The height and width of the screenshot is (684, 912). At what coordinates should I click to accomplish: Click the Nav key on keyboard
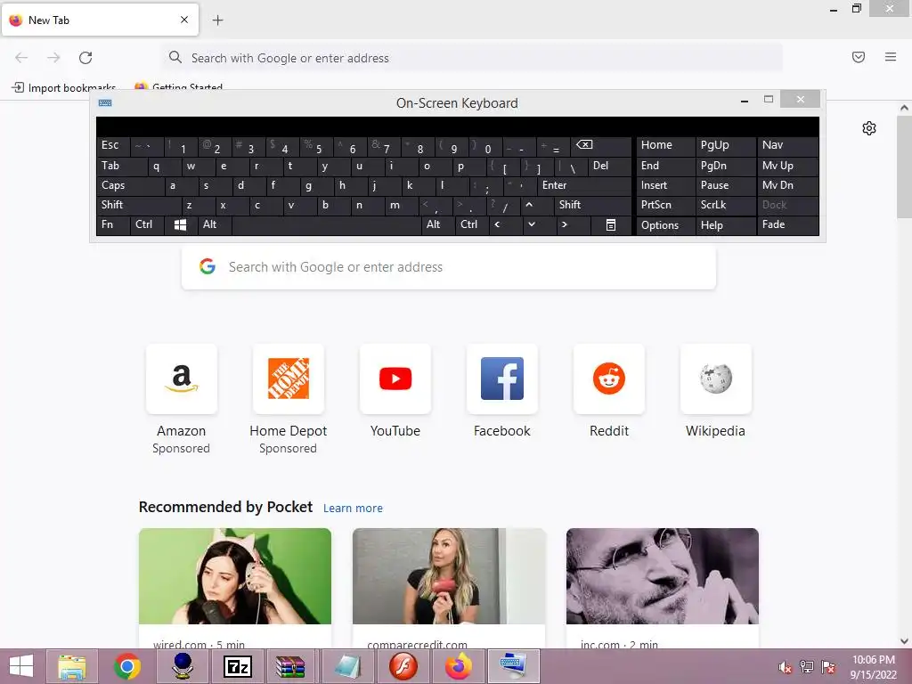(x=787, y=146)
